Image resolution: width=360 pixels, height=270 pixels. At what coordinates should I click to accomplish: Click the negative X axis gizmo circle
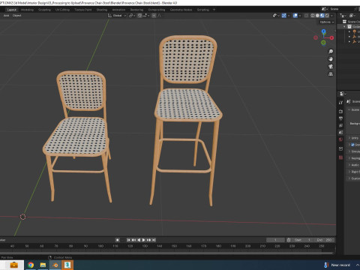316,37
